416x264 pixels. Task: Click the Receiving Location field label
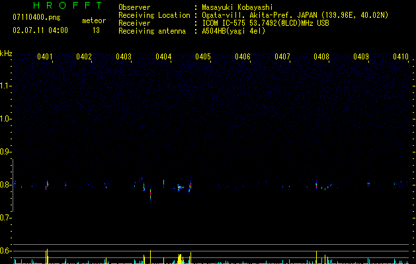[154, 15]
